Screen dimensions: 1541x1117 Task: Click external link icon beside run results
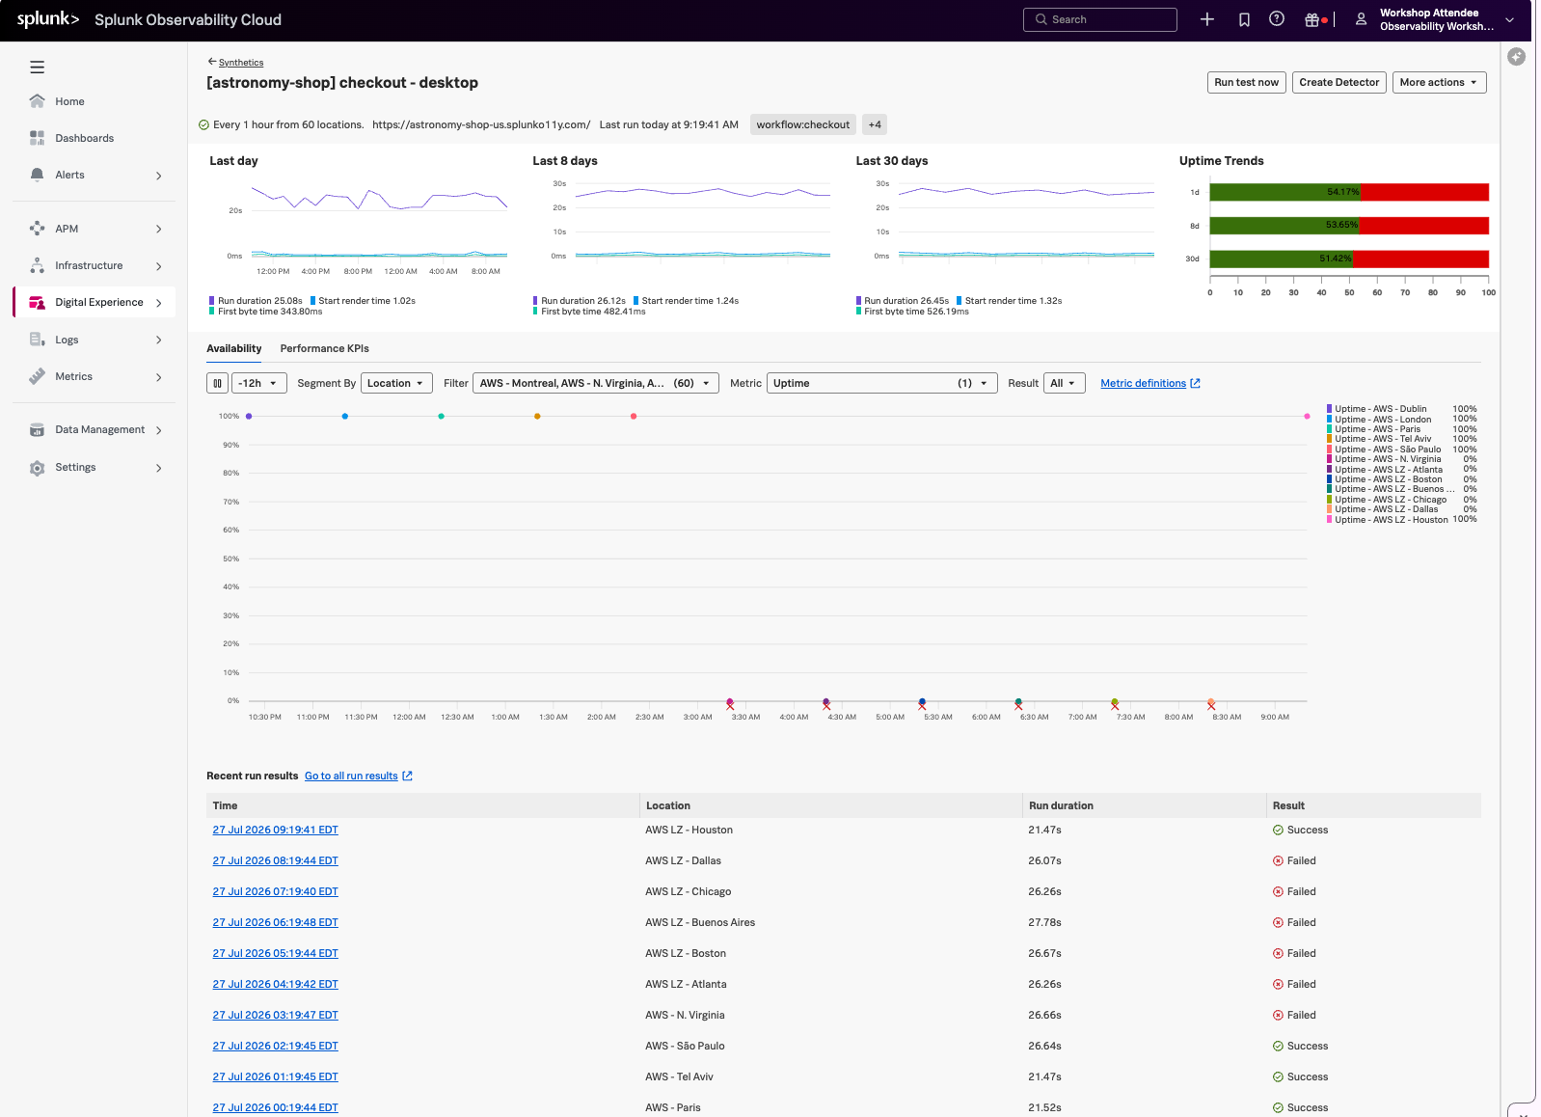point(407,776)
